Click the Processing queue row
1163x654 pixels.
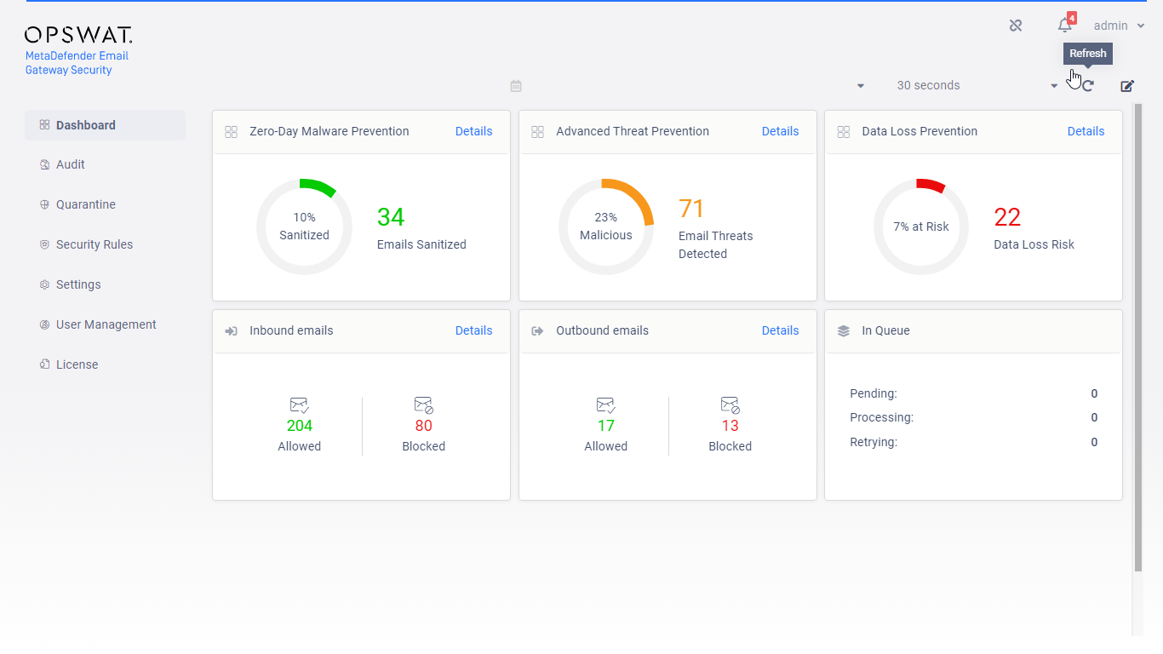(973, 417)
